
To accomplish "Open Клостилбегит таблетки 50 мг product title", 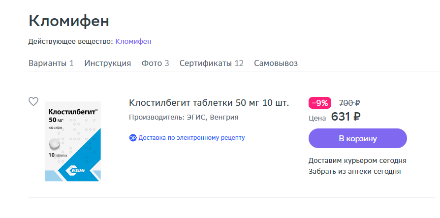I will [x=209, y=103].
